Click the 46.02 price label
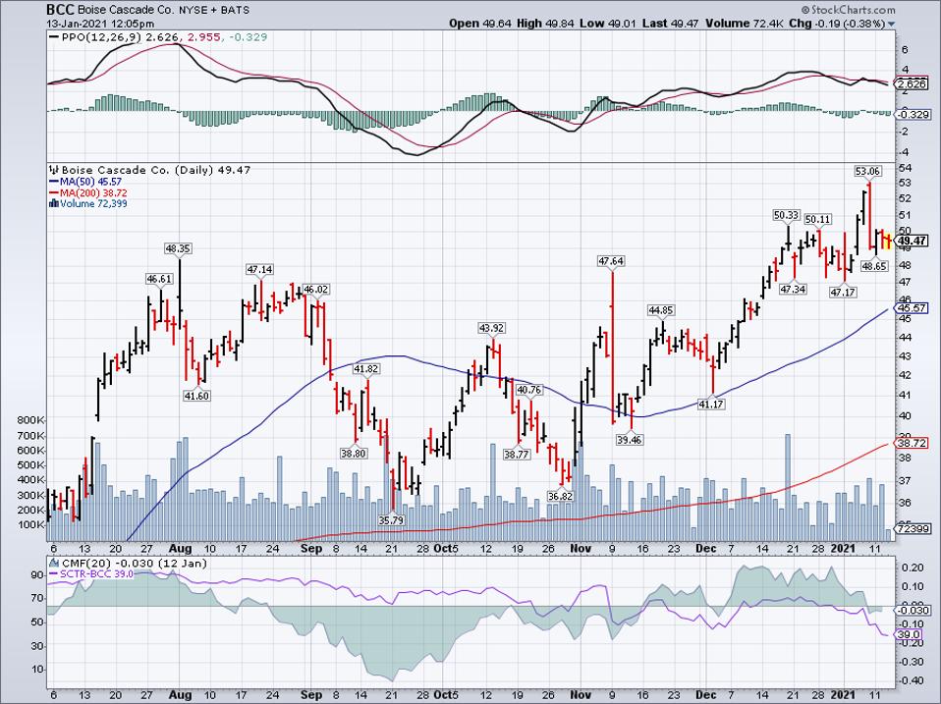This screenshot has height=704, width=941. [x=315, y=289]
